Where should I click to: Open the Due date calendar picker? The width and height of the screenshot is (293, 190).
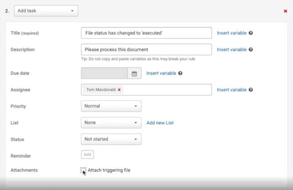(134, 73)
